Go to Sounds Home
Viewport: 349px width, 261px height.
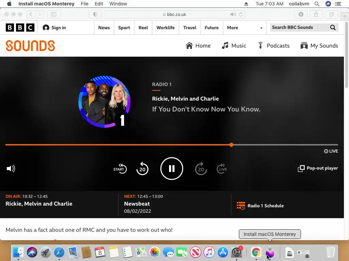point(198,46)
